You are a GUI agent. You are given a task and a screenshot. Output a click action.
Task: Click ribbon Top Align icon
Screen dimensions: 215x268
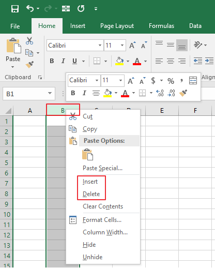click(x=159, y=43)
